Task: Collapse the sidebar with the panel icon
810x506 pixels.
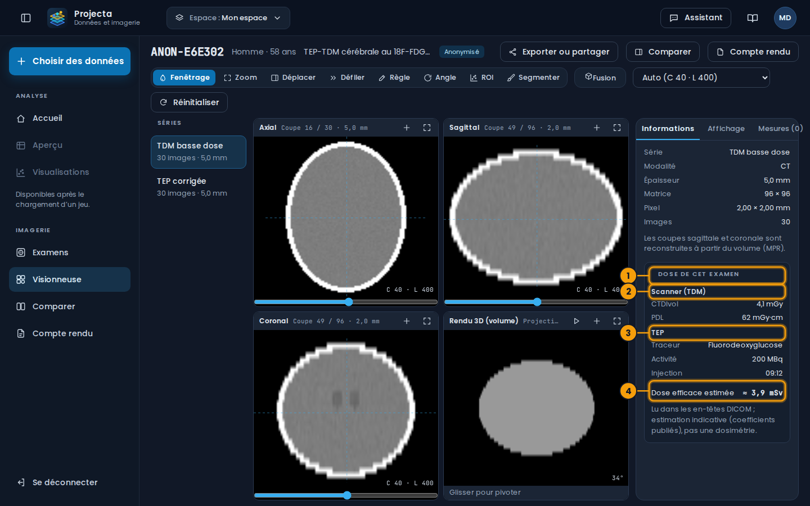Action: coord(26,18)
